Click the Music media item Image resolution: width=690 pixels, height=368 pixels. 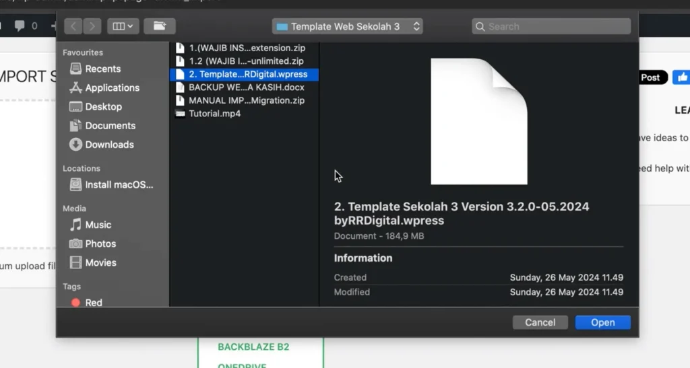tap(98, 225)
